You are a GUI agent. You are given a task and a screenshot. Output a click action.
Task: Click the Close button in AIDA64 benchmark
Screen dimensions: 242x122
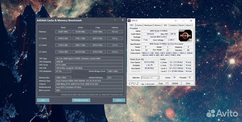point(119,100)
